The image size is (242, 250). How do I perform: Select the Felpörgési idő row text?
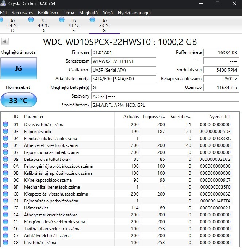click(38, 132)
